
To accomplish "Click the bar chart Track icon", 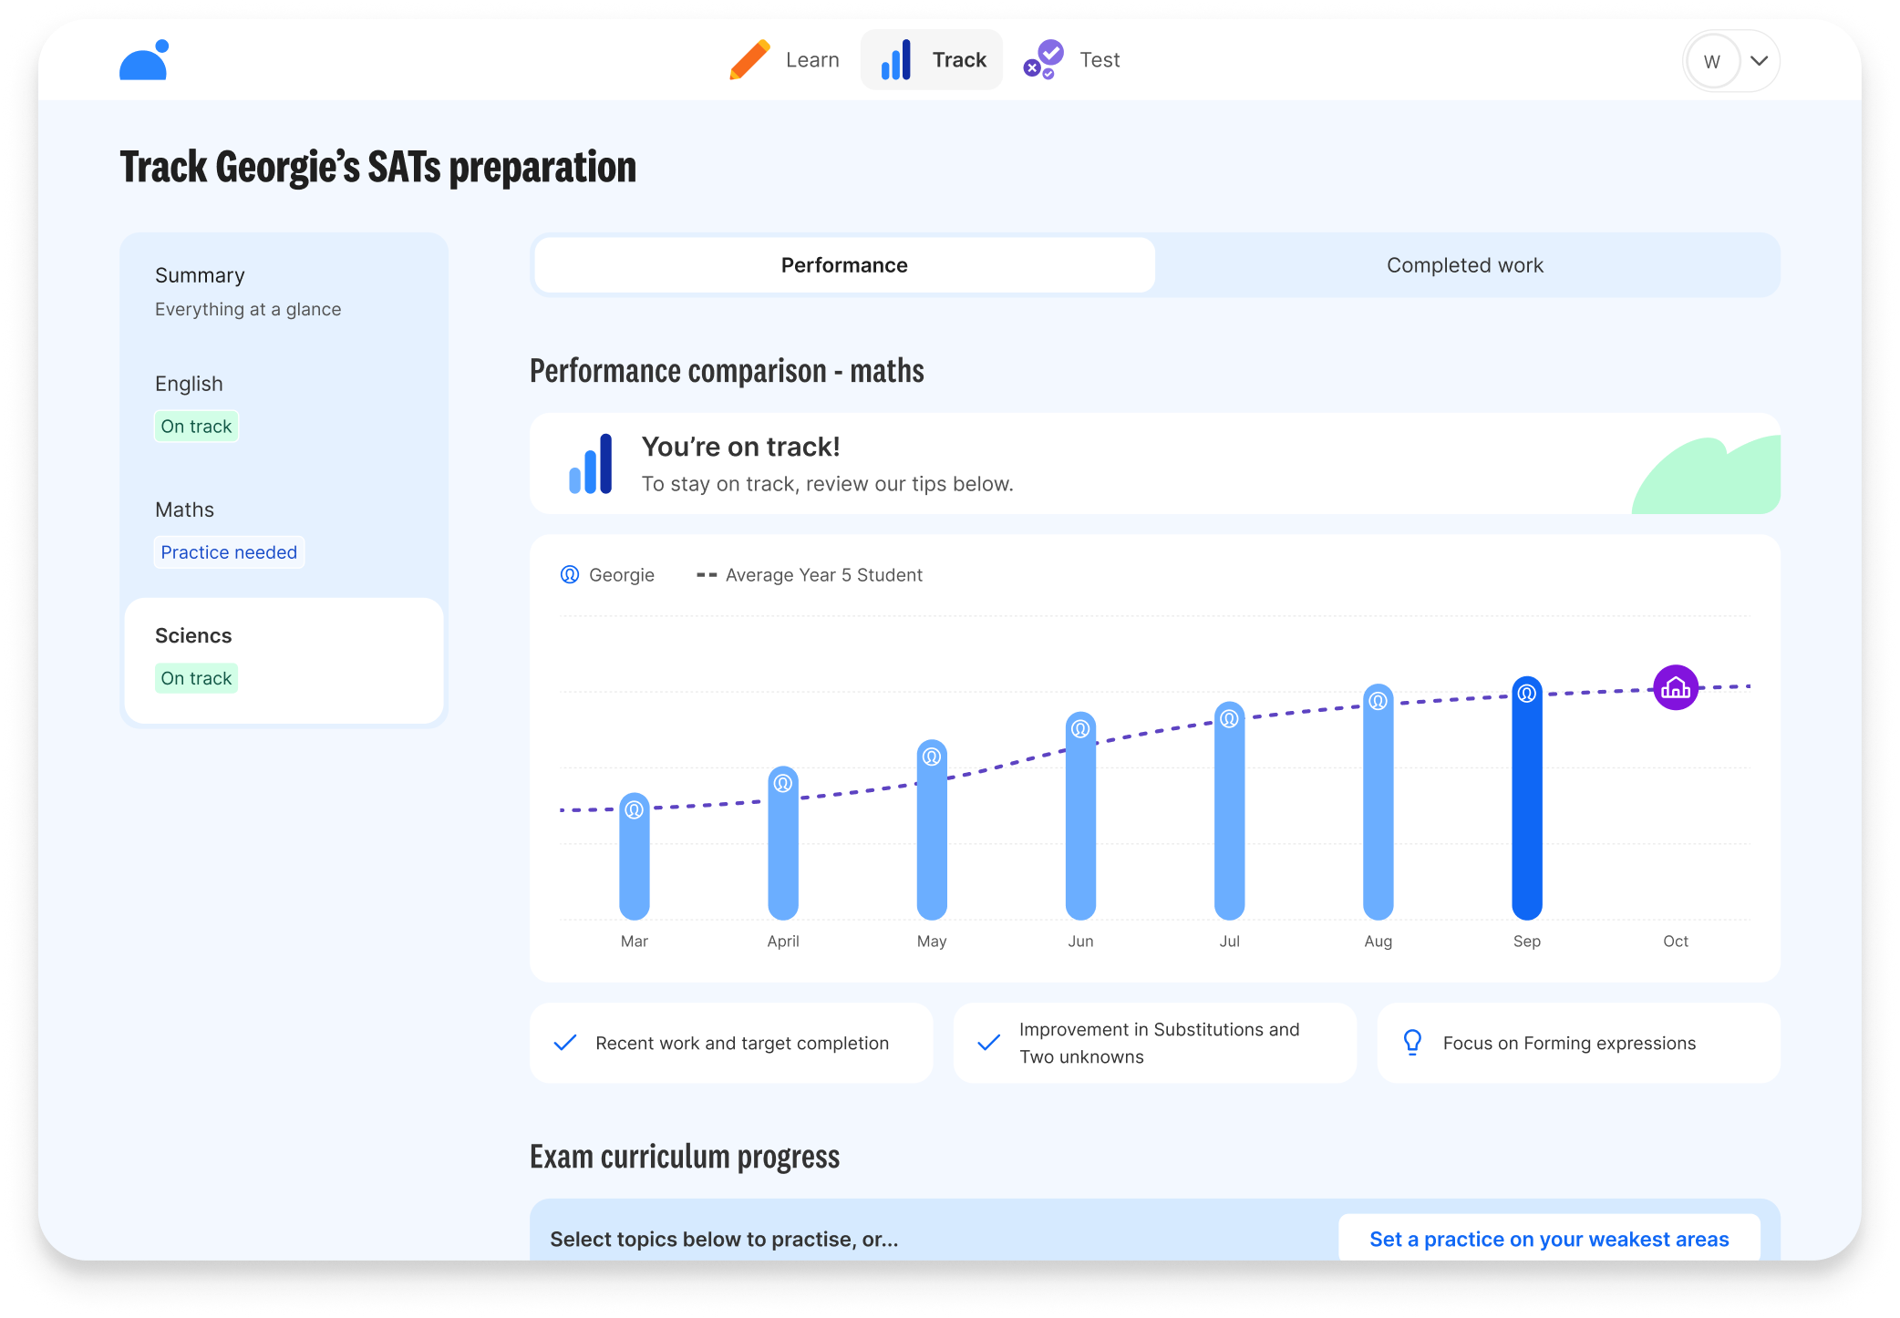I will [895, 60].
